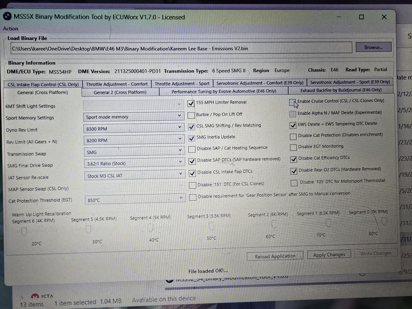Screen dimensions: 412x309
Task: Click the binary file path field
Action: [181, 48]
